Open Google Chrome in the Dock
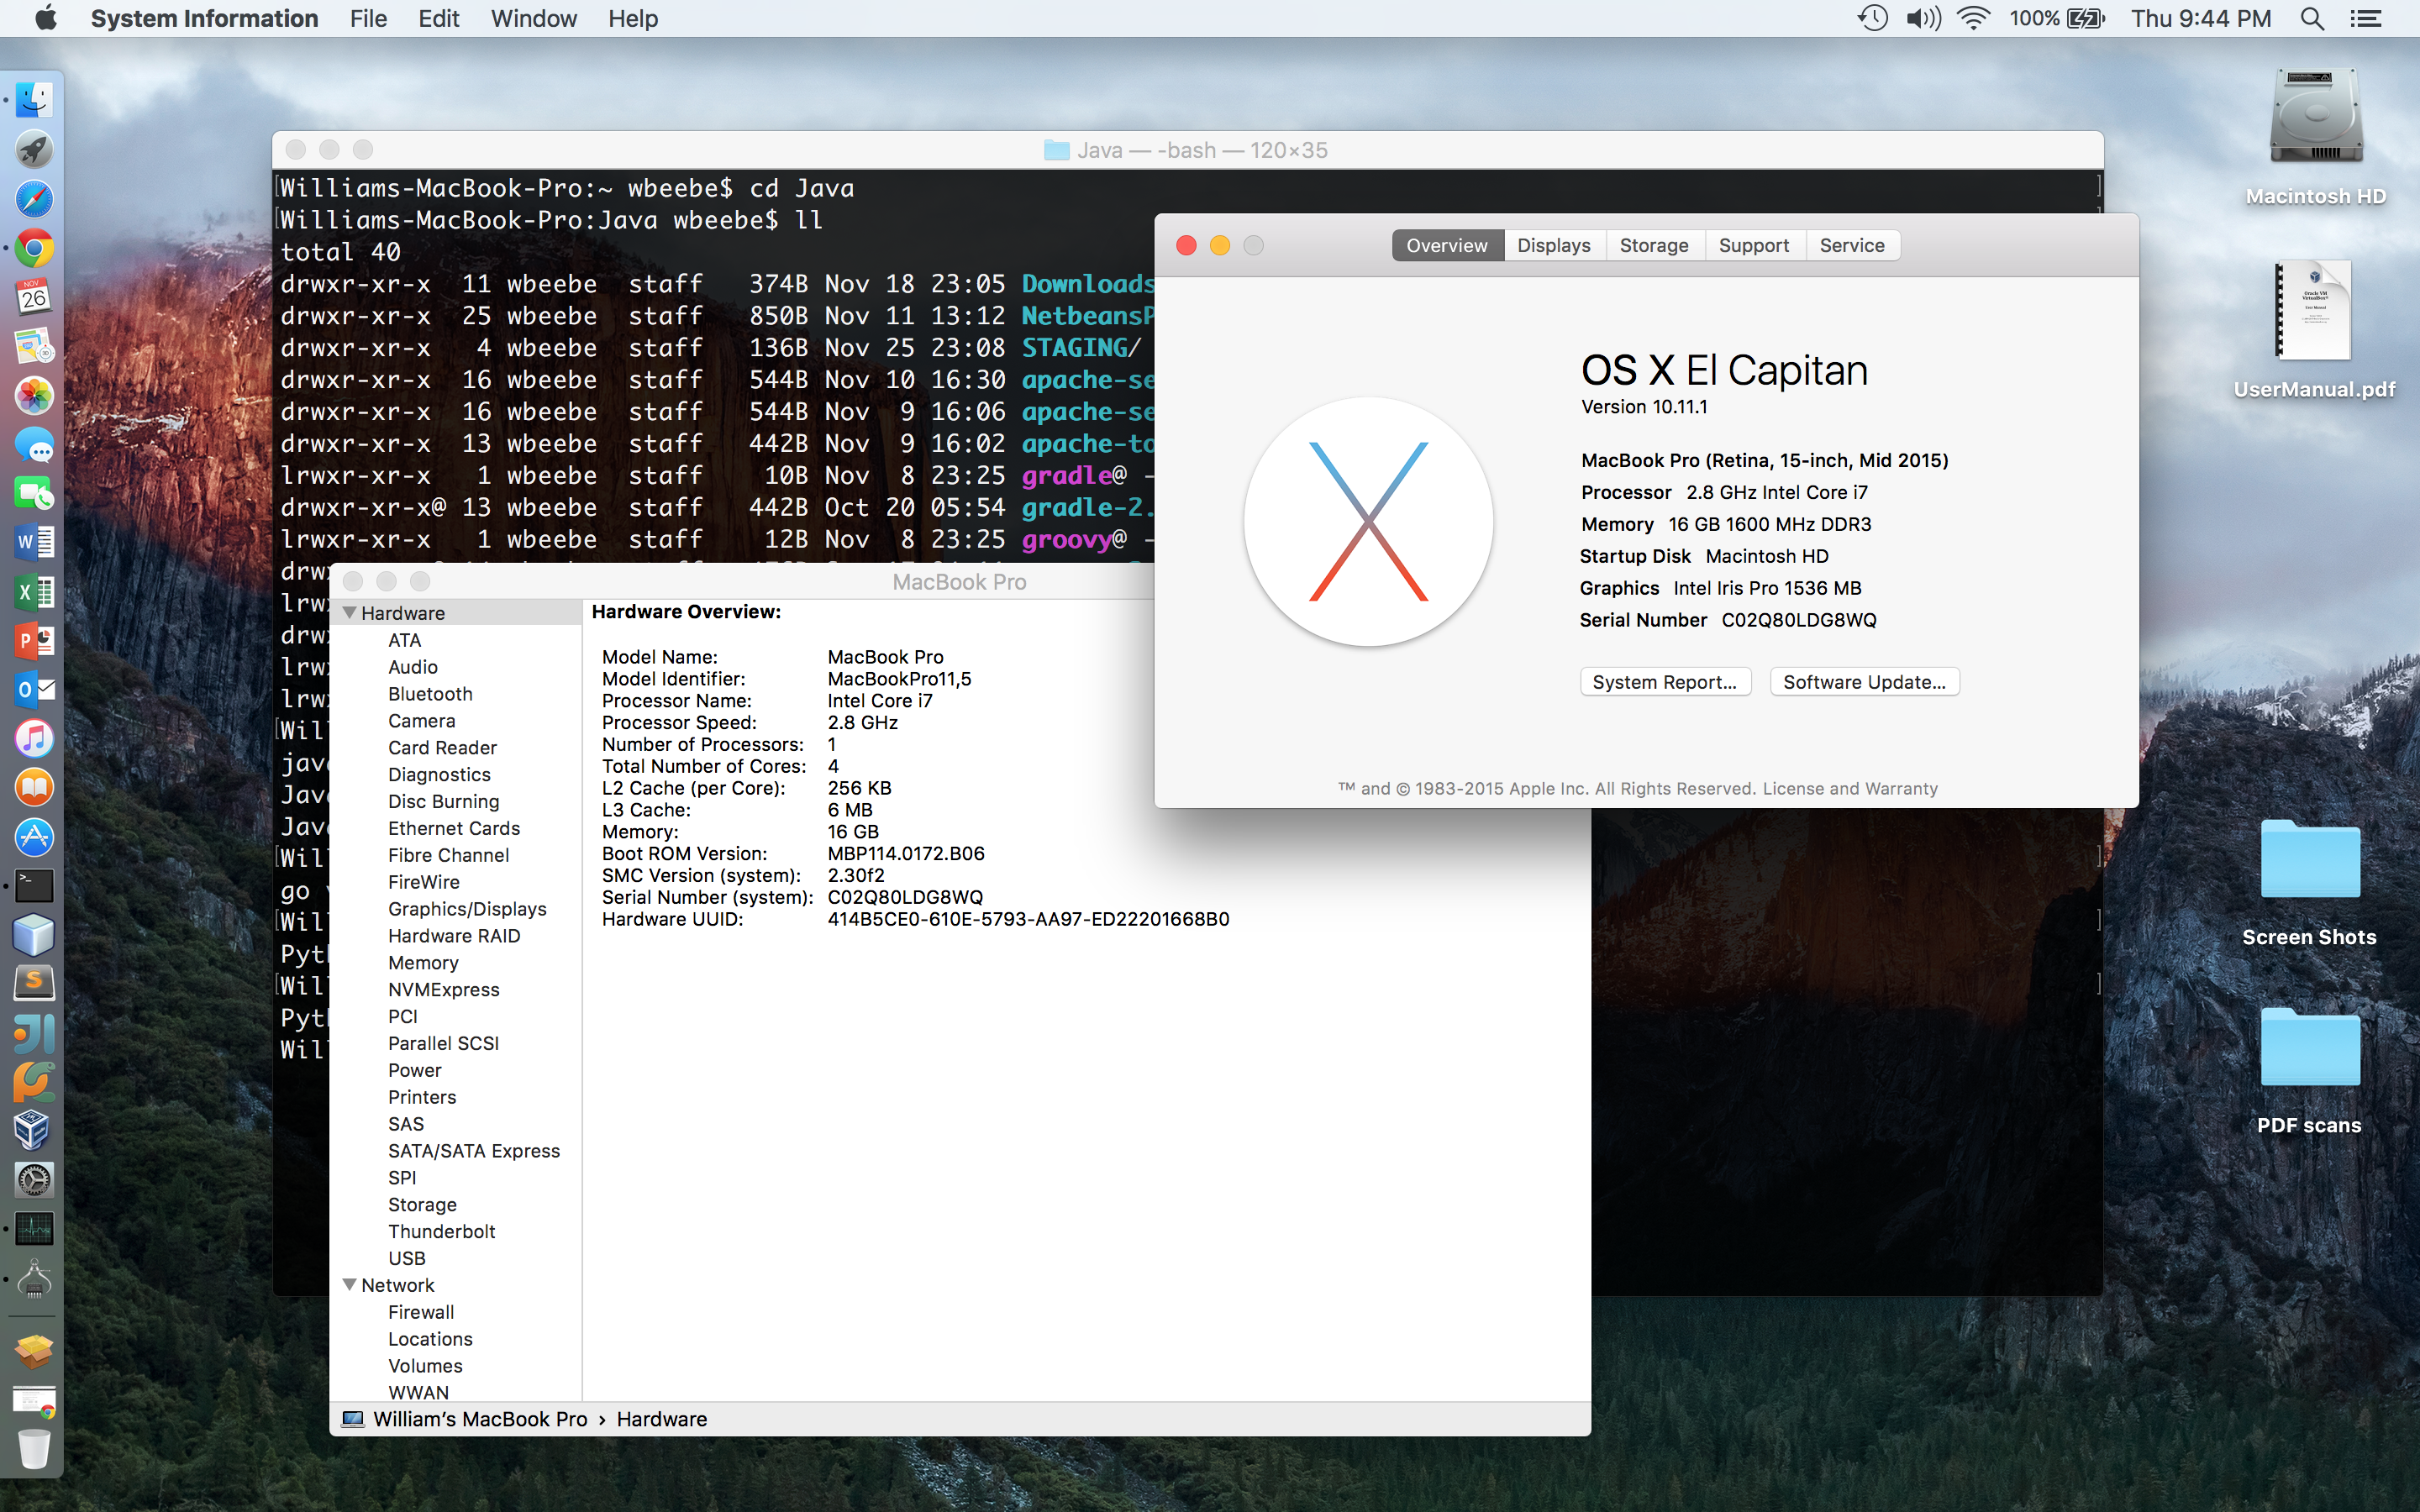The image size is (2420, 1512). (x=34, y=248)
